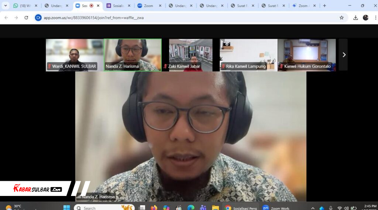The image size is (378, 210).
Task: Click the address bar URL field
Action: pyautogui.click(x=185, y=17)
